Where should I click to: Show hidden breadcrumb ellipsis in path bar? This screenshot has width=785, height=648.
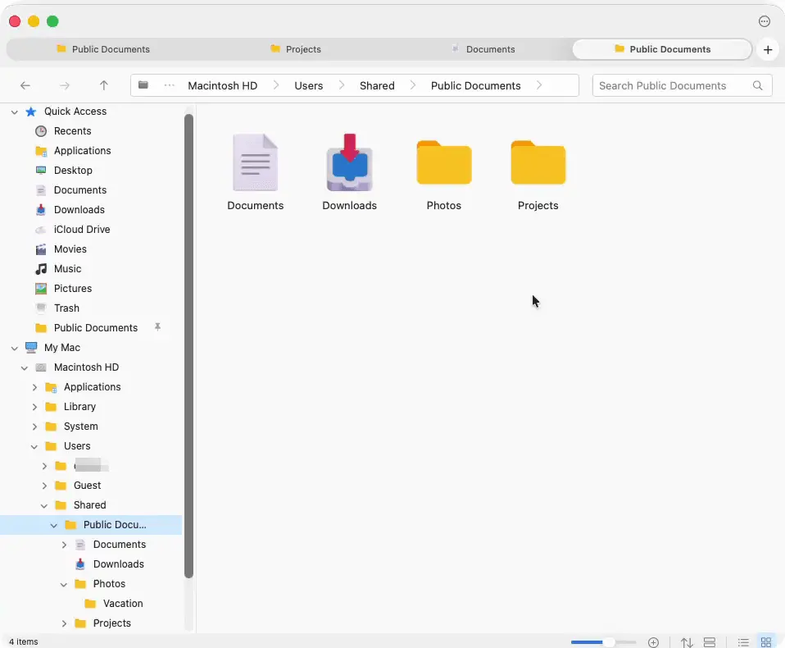coord(170,85)
